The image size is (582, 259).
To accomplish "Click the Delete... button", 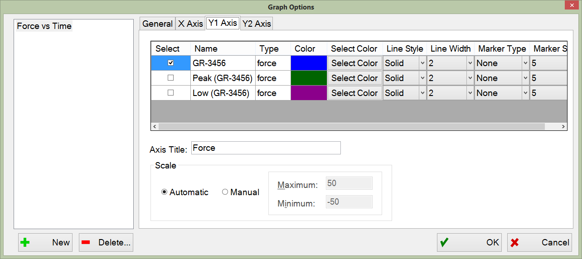I will pos(106,242).
